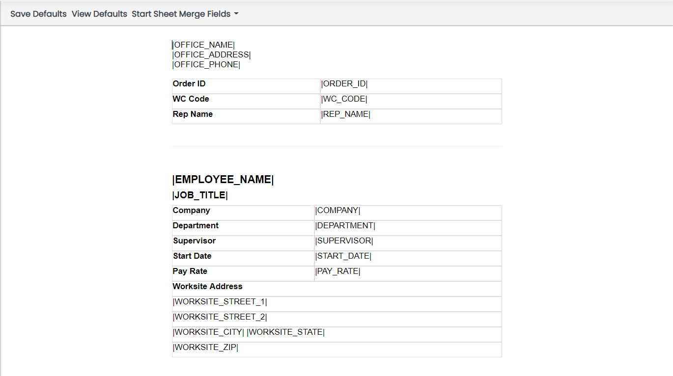Click the |WORKSITE_ZIP| field row
Screen dimensions: 673x376
pyautogui.click(x=205, y=348)
